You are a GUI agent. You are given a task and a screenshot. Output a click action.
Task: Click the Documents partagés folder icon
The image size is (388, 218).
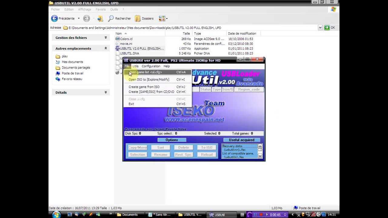coord(58,68)
